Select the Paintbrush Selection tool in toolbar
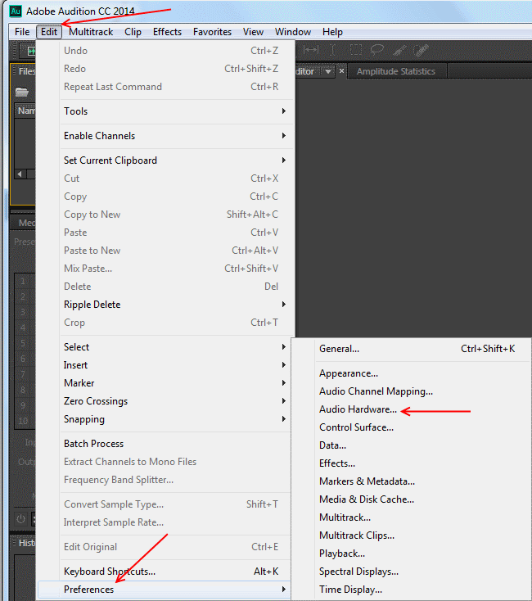 click(x=399, y=51)
